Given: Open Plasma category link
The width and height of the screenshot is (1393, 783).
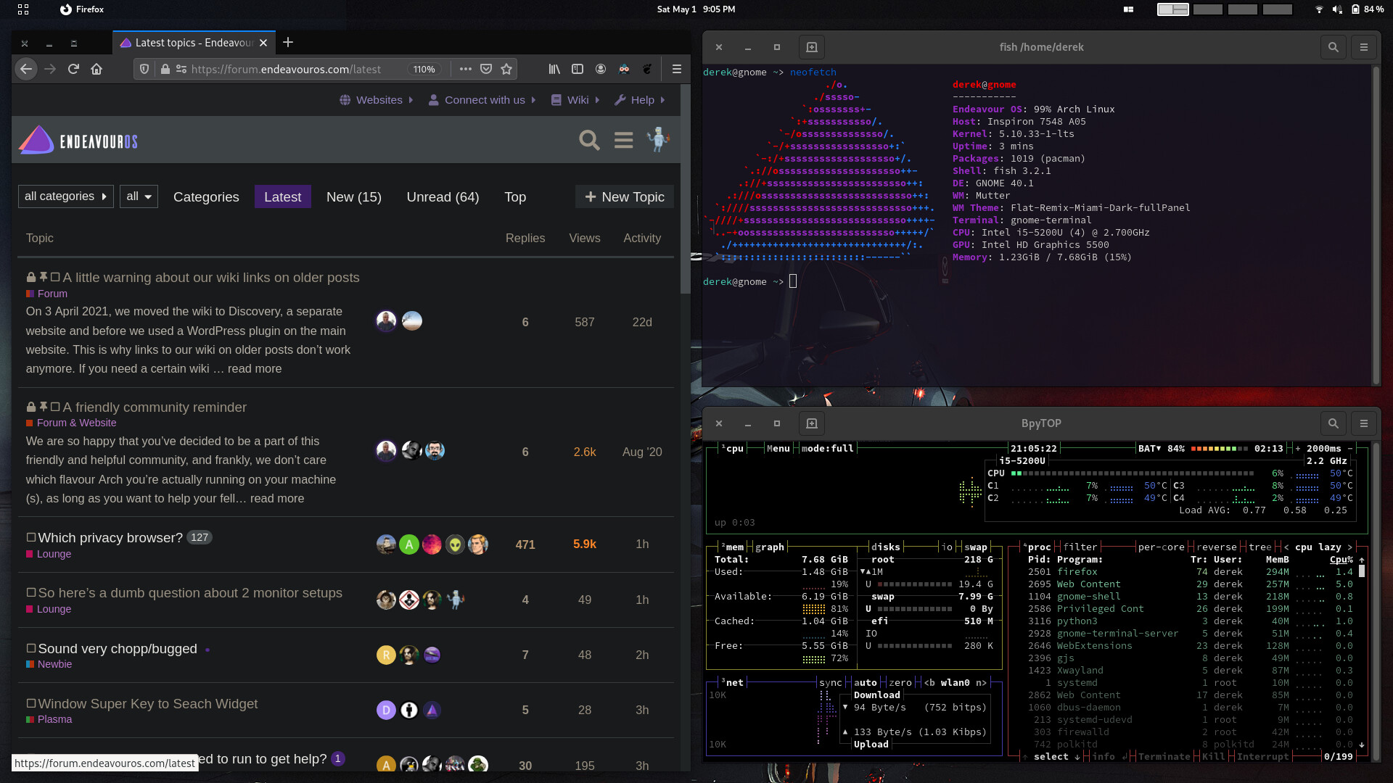Looking at the screenshot, I should tap(54, 719).
